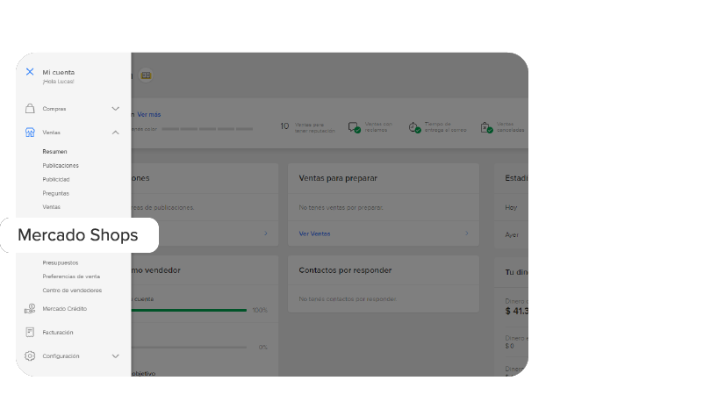Screen dimensions: 718x395
Task: Click the Hoy statistics row
Action: pyautogui.click(x=511, y=207)
